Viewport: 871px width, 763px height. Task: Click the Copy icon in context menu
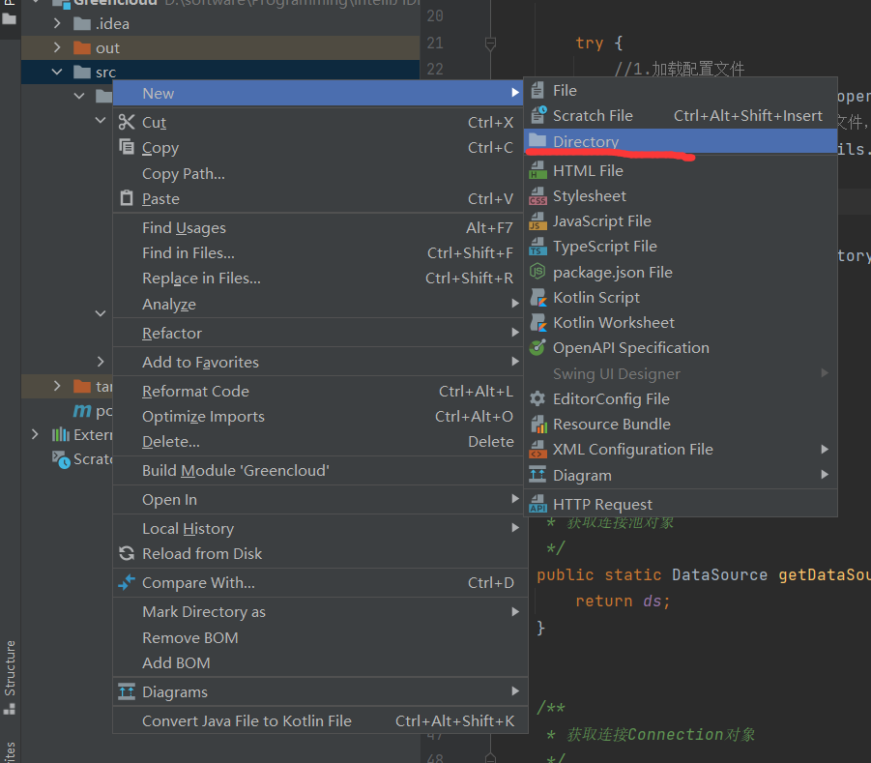(127, 147)
